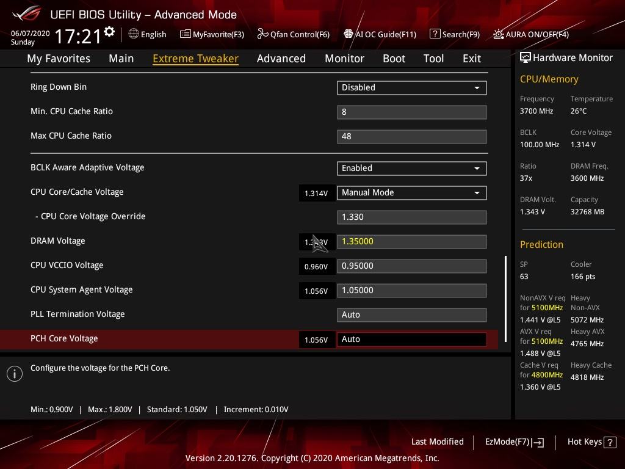
Task: Click the 0.960V VCCIO readout
Action: tap(316, 267)
